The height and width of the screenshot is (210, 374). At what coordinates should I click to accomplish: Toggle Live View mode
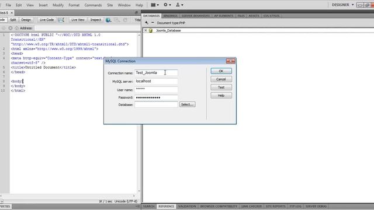(78, 20)
